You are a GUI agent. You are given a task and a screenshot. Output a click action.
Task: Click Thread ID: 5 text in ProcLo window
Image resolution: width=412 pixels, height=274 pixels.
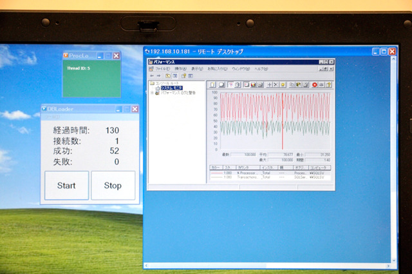click(x=79, y=68)
